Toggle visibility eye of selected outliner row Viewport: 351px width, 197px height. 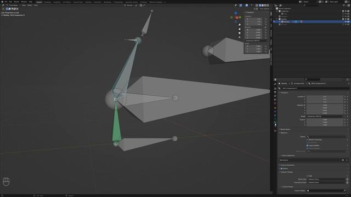tap(346, 22)
